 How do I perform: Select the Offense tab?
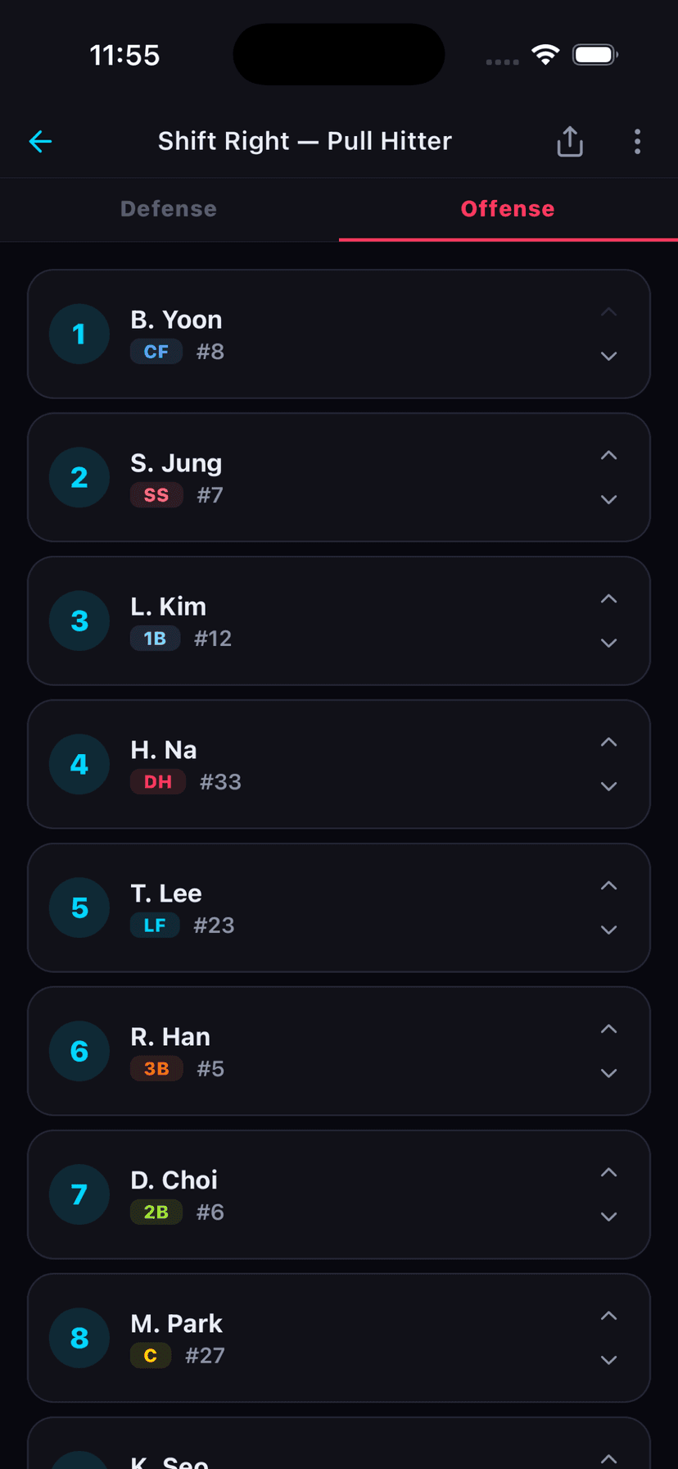(x=508, y=209)
